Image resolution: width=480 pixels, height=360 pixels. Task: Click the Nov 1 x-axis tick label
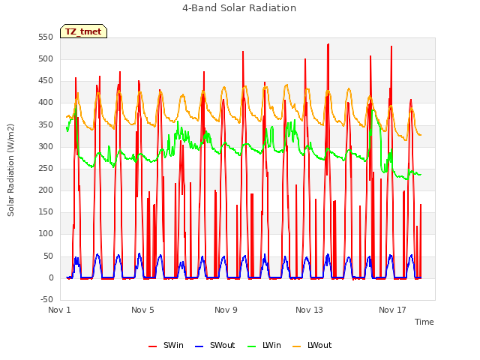click(59, 310)
